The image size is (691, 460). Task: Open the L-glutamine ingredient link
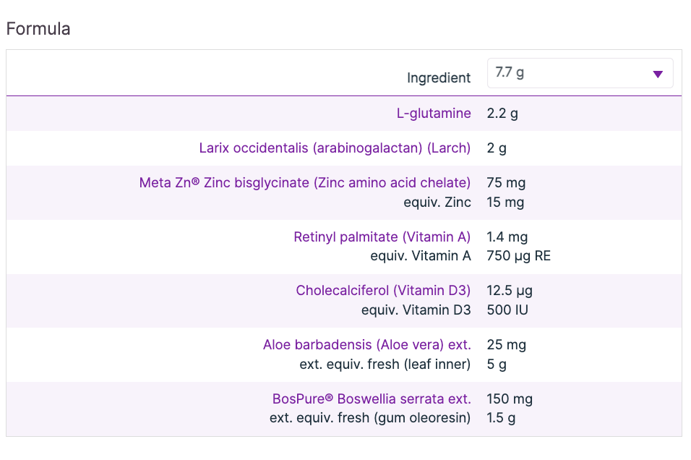coord(434,113)
